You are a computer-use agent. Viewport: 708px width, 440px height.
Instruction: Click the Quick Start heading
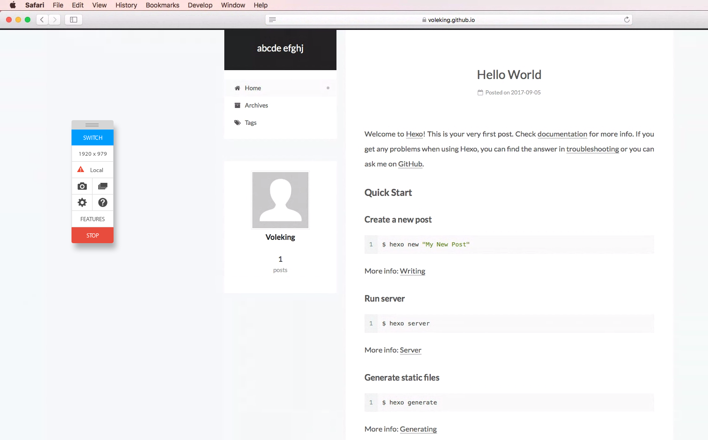[x=388, y=193]
